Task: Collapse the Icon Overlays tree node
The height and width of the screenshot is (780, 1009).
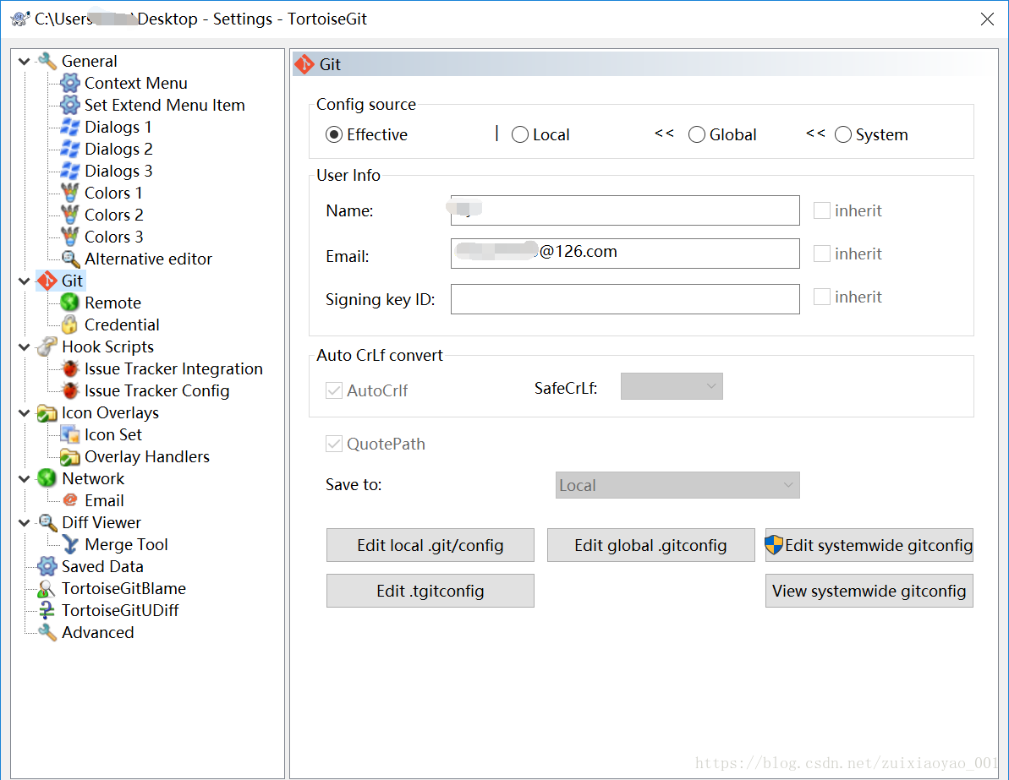Action: pos(25,413)
